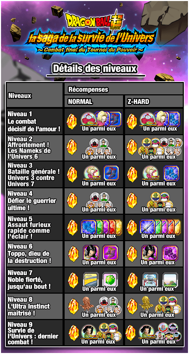The height and width of the screenshot is (354, 189).
Task: Click the Dragon Stone in Niveau 1 NORMAL
Action: 72,121
